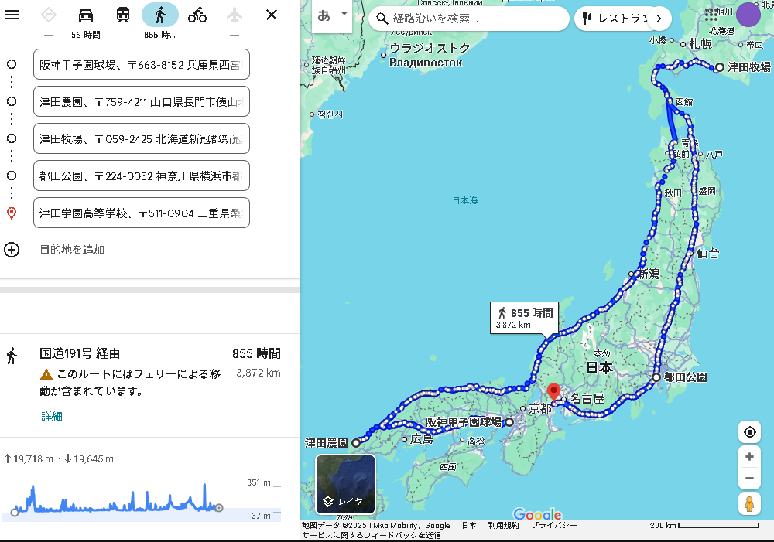Click 都田公園 waypoint marker on map

click(656, 377)
